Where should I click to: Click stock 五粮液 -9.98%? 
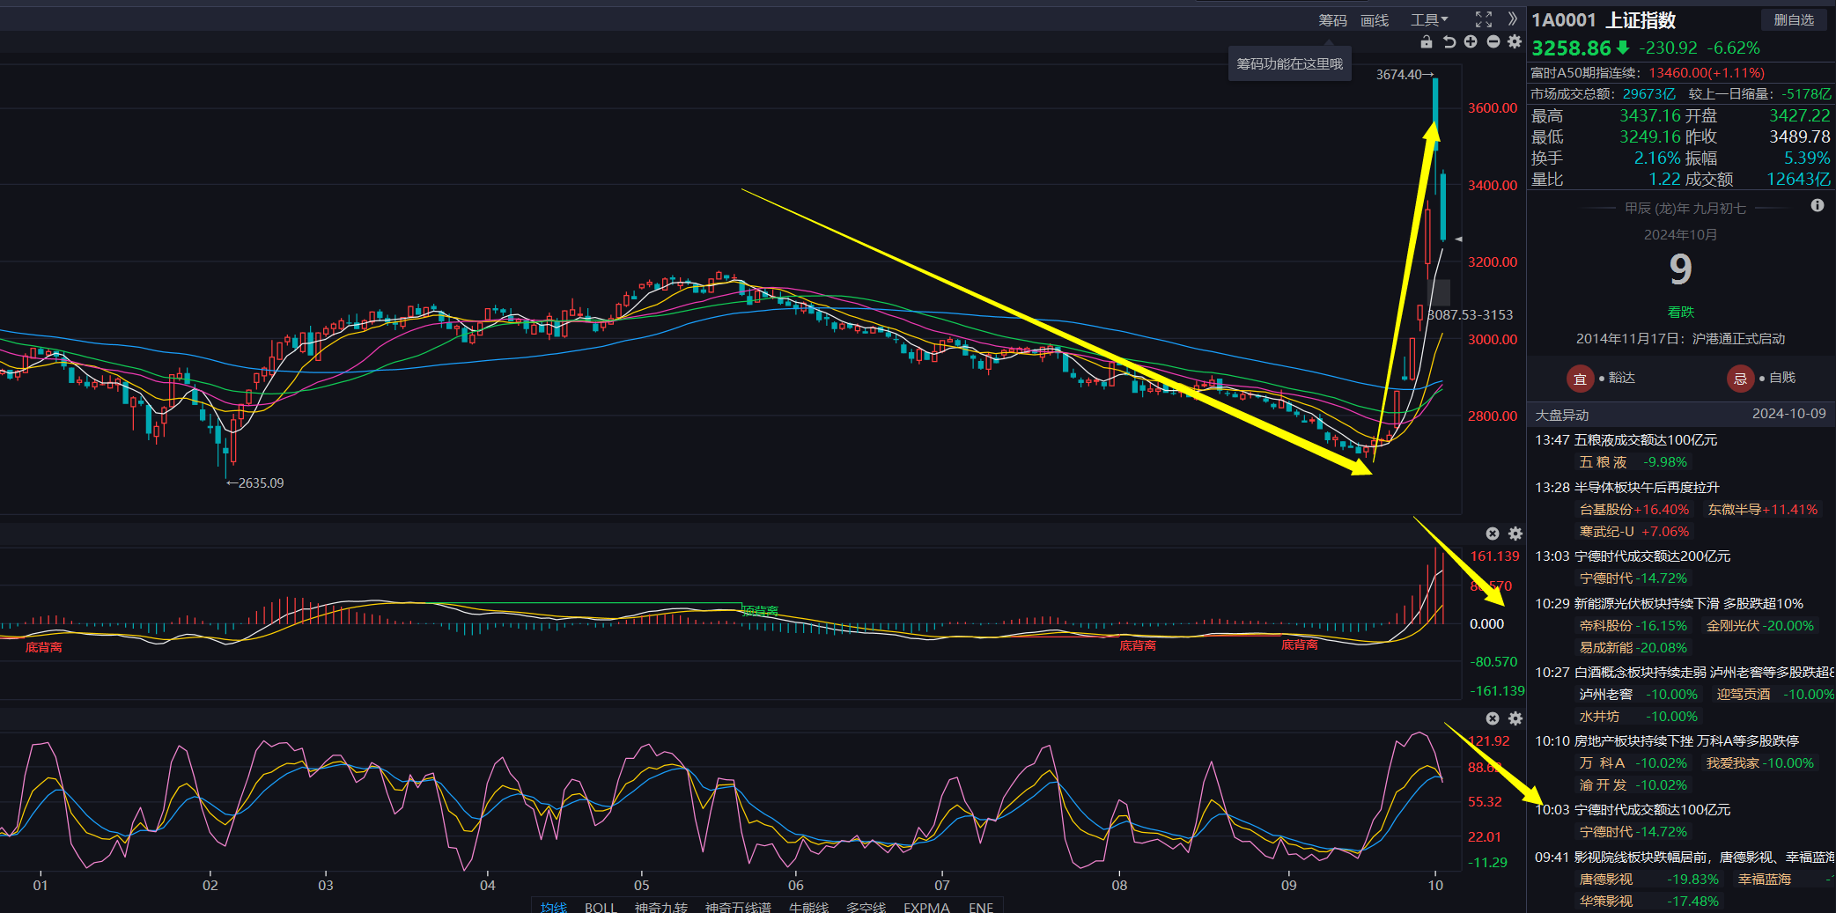(1633, 462)
